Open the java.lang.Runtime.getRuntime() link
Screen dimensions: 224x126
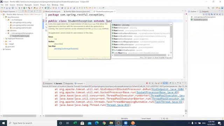click(x=66, y=49)
